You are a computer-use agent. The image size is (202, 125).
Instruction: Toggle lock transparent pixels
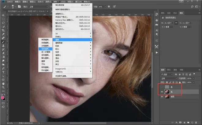(167, 82)
